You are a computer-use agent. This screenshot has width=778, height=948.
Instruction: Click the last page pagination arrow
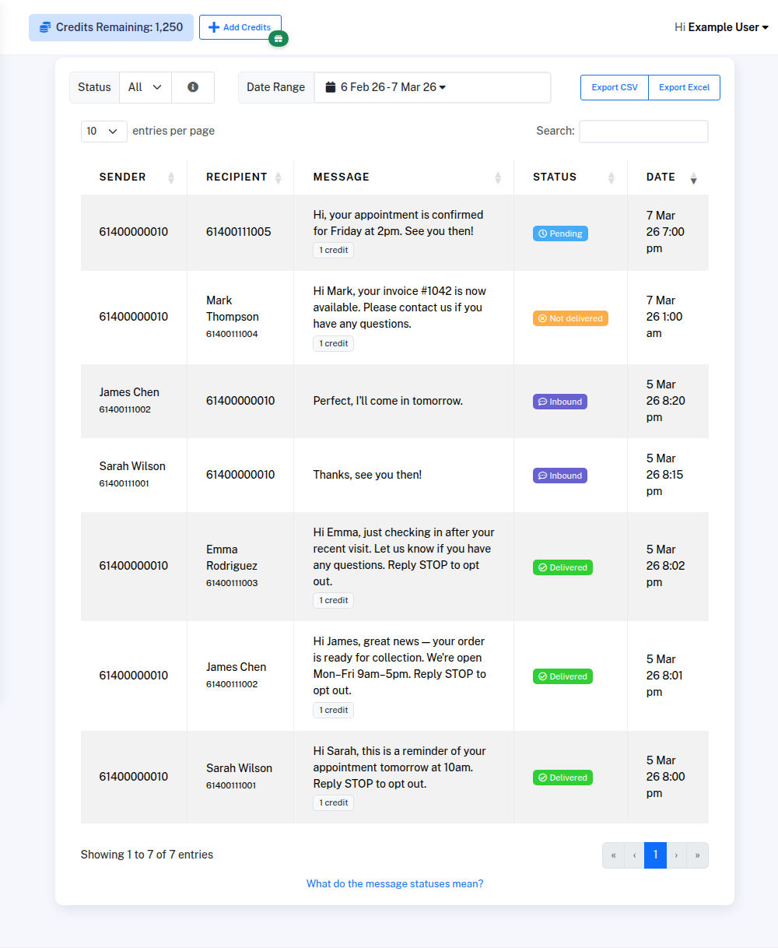click(697, 855)
